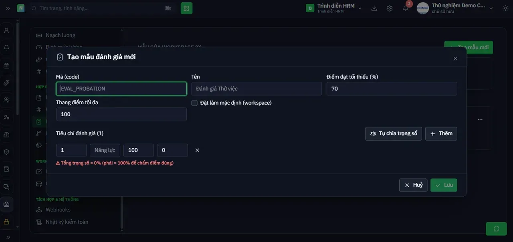Close the 'Tạo mẫu đánh giá mới' dialog
The image size is (513, 242).
point(455,58)
